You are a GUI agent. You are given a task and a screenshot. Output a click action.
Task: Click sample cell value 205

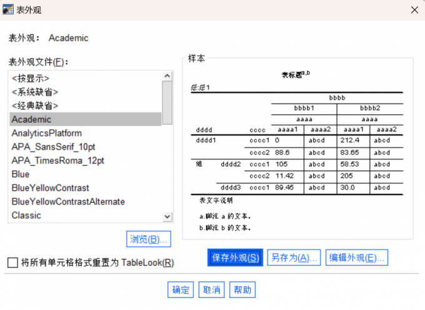[346, 176]
